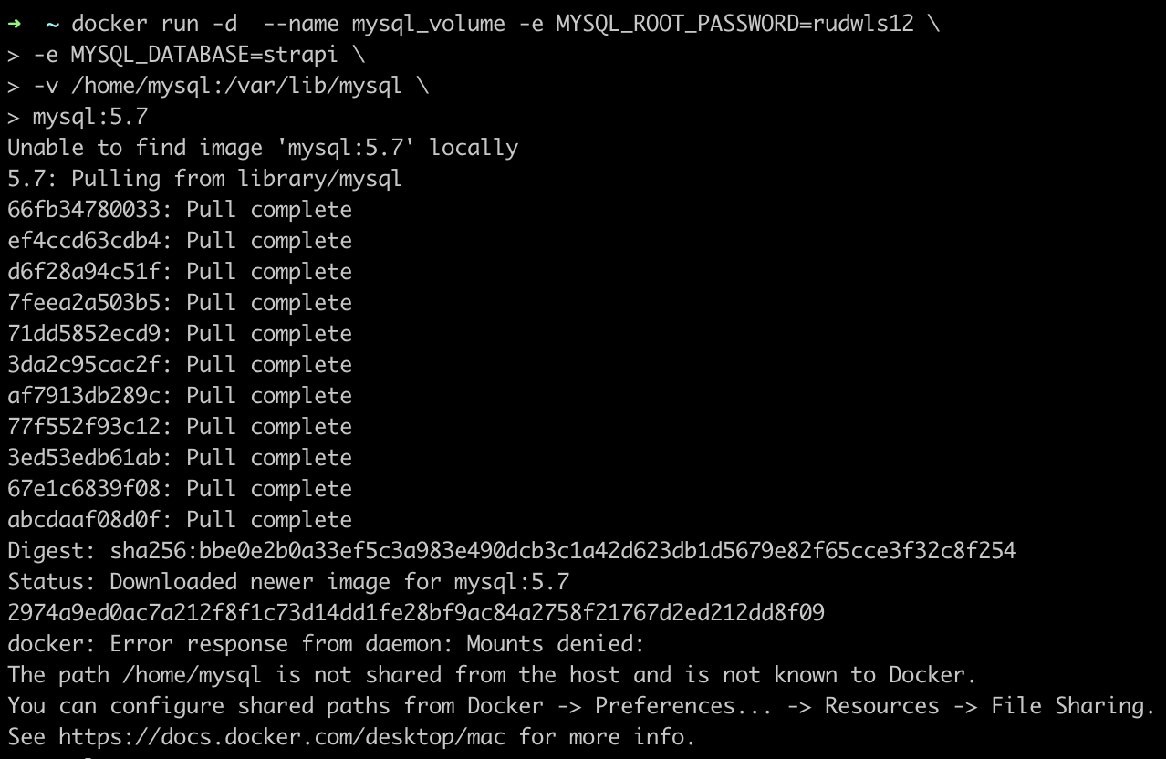
Task: Click the sha256 digest string
Action: (x=563, y=551)
